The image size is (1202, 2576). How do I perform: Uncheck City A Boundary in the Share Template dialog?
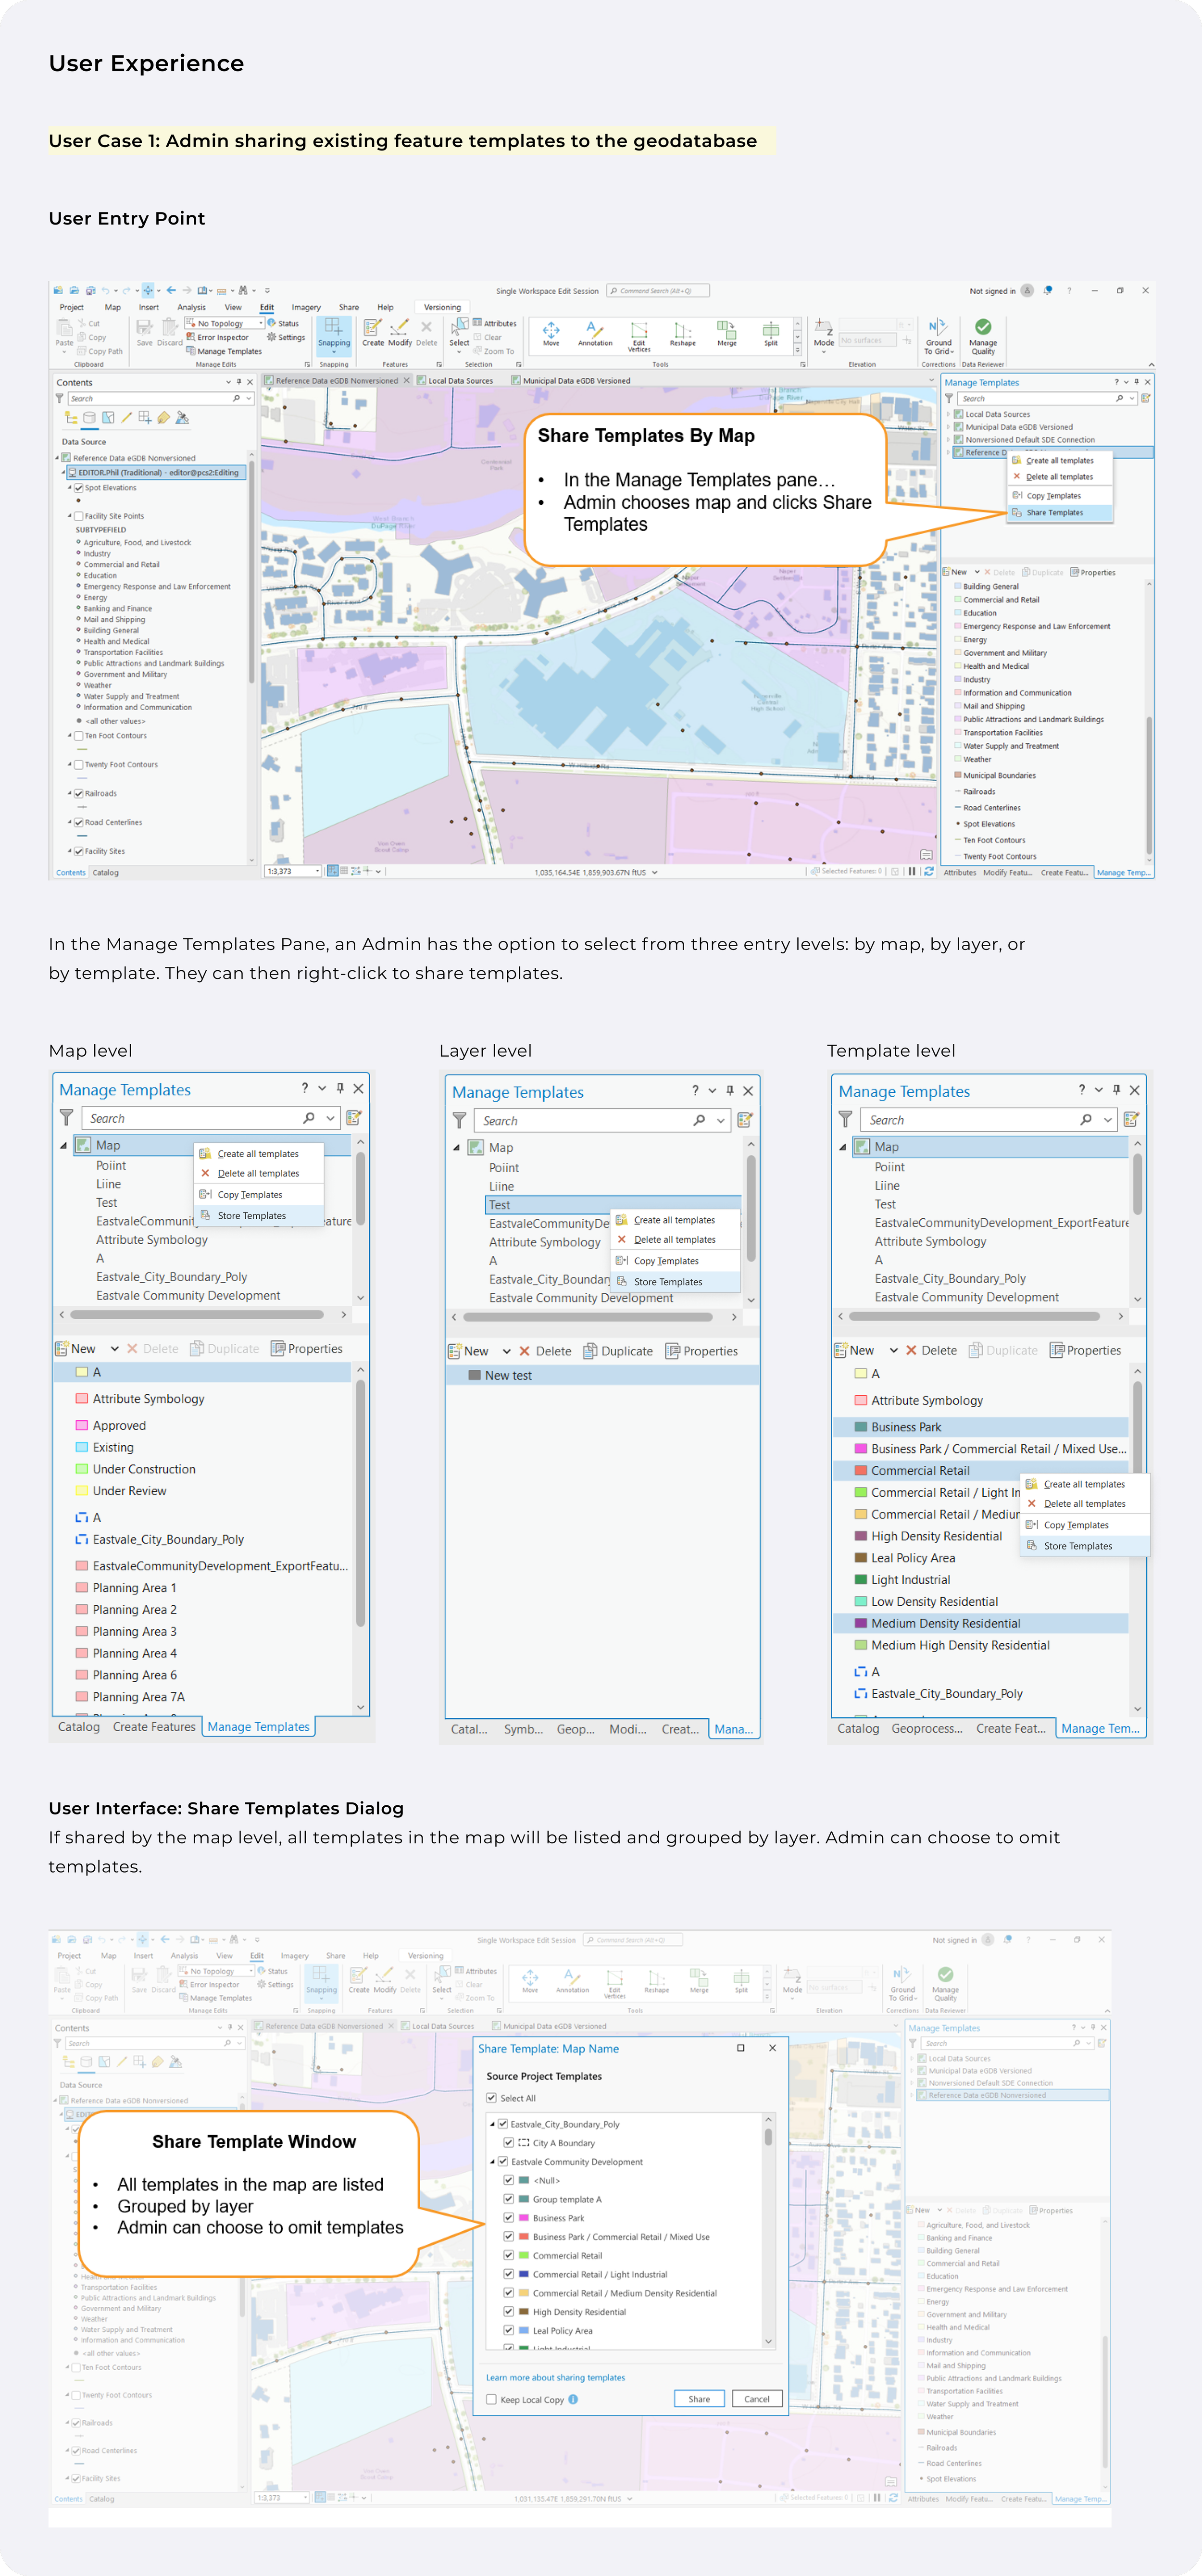pyautogui.click(x=508, y=2143)
